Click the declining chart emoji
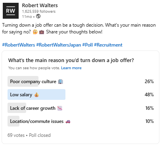Screen dimensions: 161x146 coord(60,108)
